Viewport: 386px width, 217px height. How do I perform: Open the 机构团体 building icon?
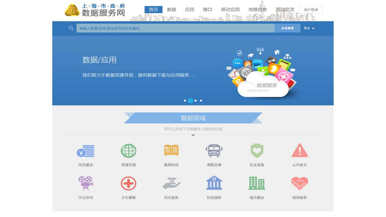pyautogui.click(x=214, y=183)
